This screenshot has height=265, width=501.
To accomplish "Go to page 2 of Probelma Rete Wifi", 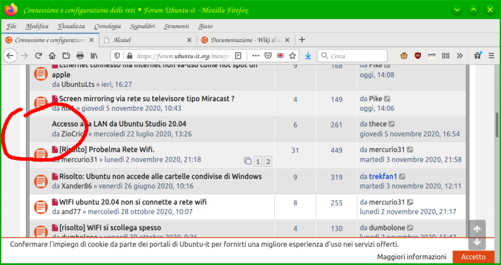I will click(268, 162).
